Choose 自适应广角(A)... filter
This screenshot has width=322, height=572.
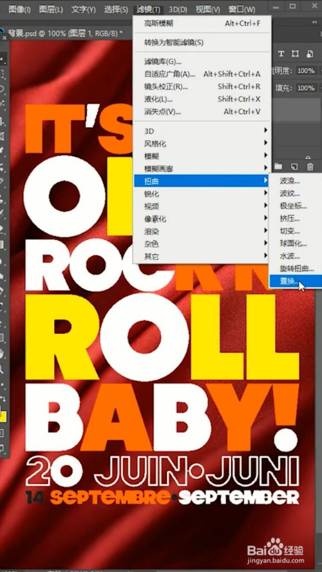point(202,74)
